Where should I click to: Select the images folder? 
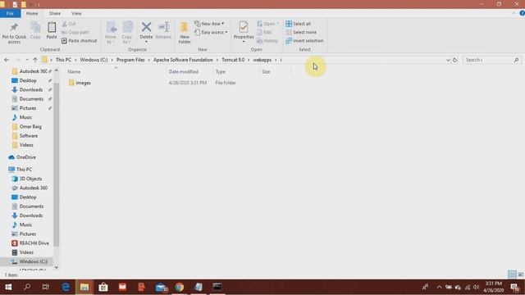[x=80, y=83]
